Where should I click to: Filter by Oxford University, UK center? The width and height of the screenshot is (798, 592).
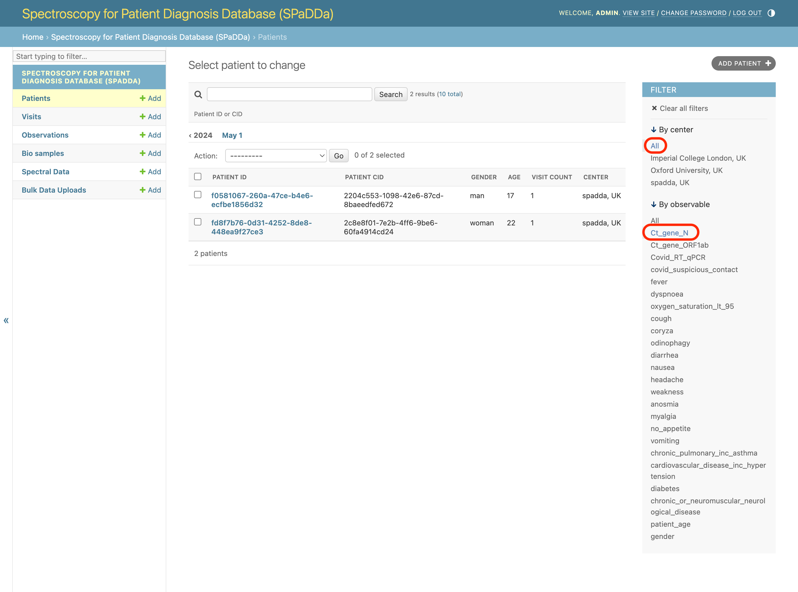click(x=687, y=170)
